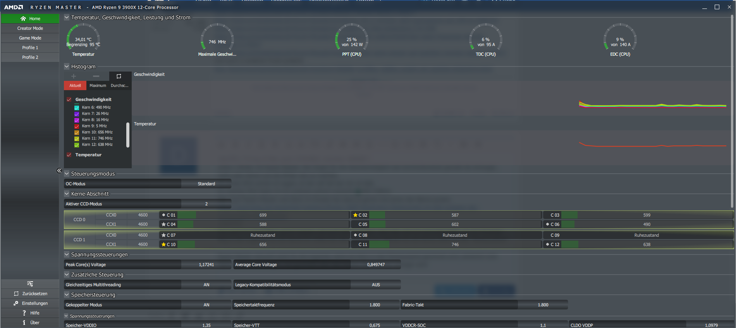Click the dot marker on core C 08

tap(355, 235)
